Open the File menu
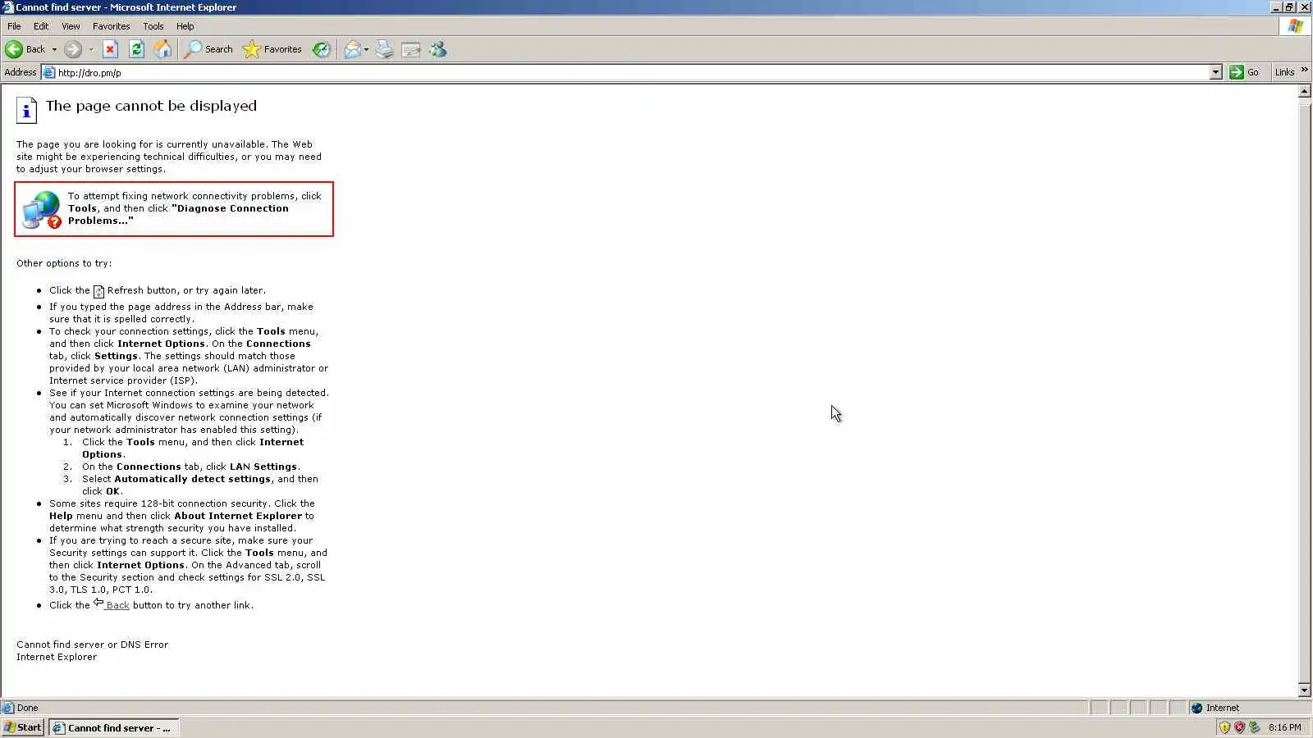This screenshot has width=1313, height=738. coord(15,26)
